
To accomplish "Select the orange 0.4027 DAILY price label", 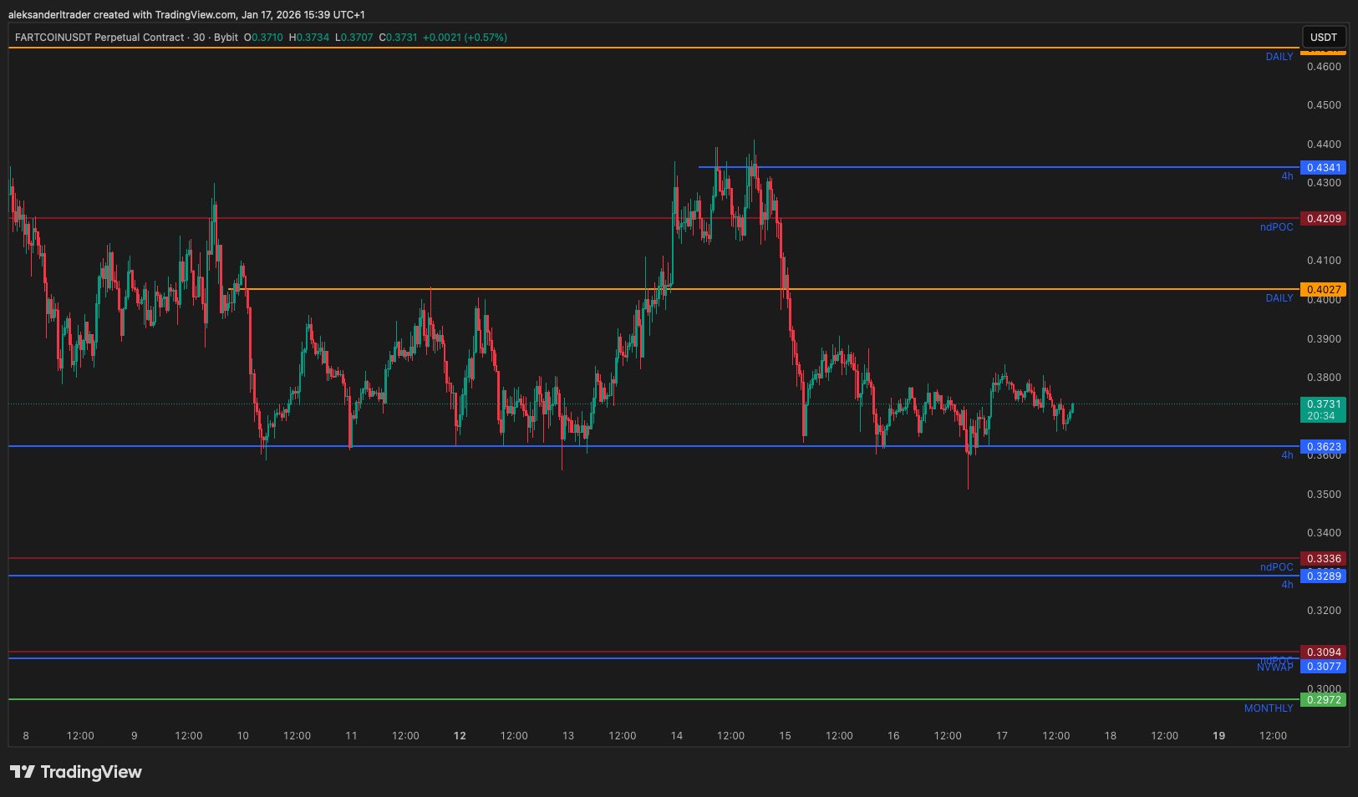I will coord(1323,290).
